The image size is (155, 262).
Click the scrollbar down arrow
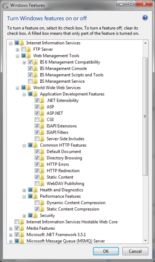[145, 240]
